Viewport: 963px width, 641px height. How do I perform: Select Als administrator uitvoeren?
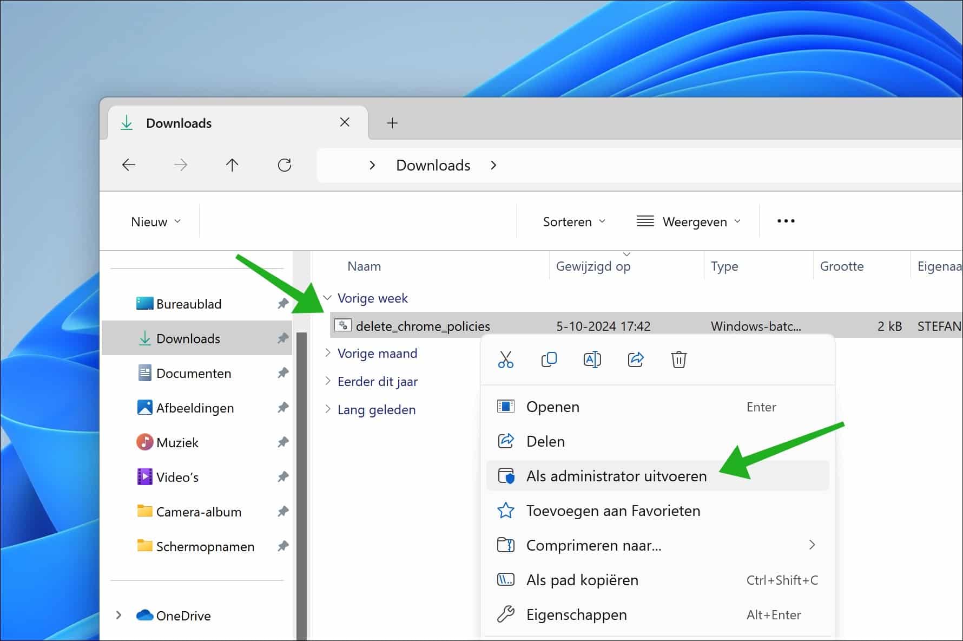(x=616, y=476)
